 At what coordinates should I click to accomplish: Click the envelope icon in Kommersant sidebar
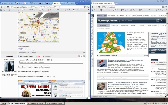pos(92,50)
